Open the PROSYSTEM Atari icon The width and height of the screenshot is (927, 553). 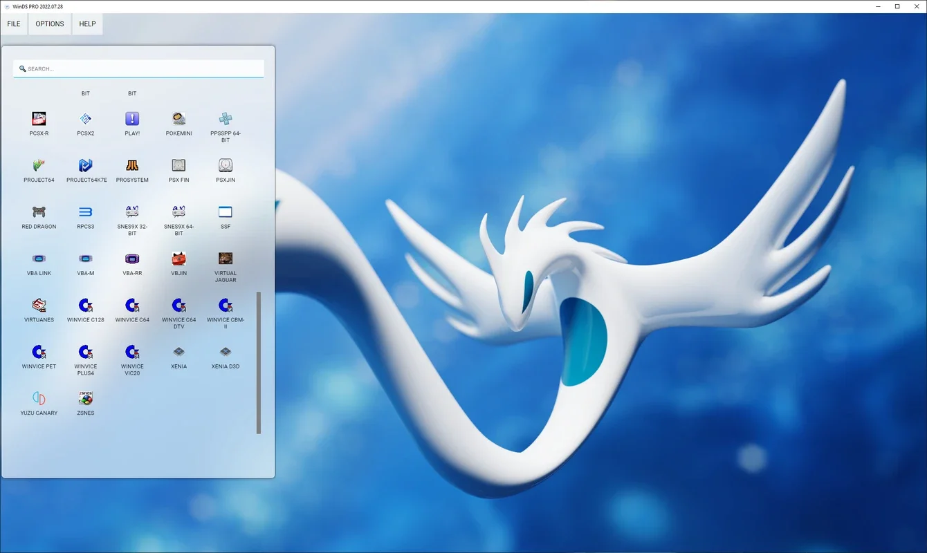[132, 165]
